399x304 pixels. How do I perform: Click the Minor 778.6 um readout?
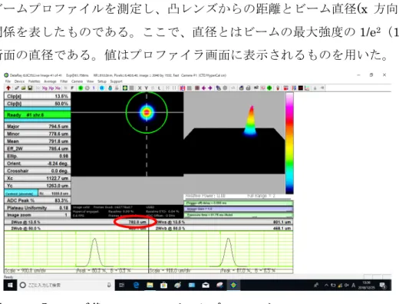click(38, 134)
